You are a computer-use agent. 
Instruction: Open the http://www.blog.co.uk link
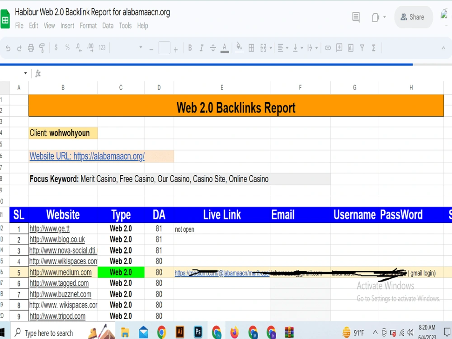point(57,240)
